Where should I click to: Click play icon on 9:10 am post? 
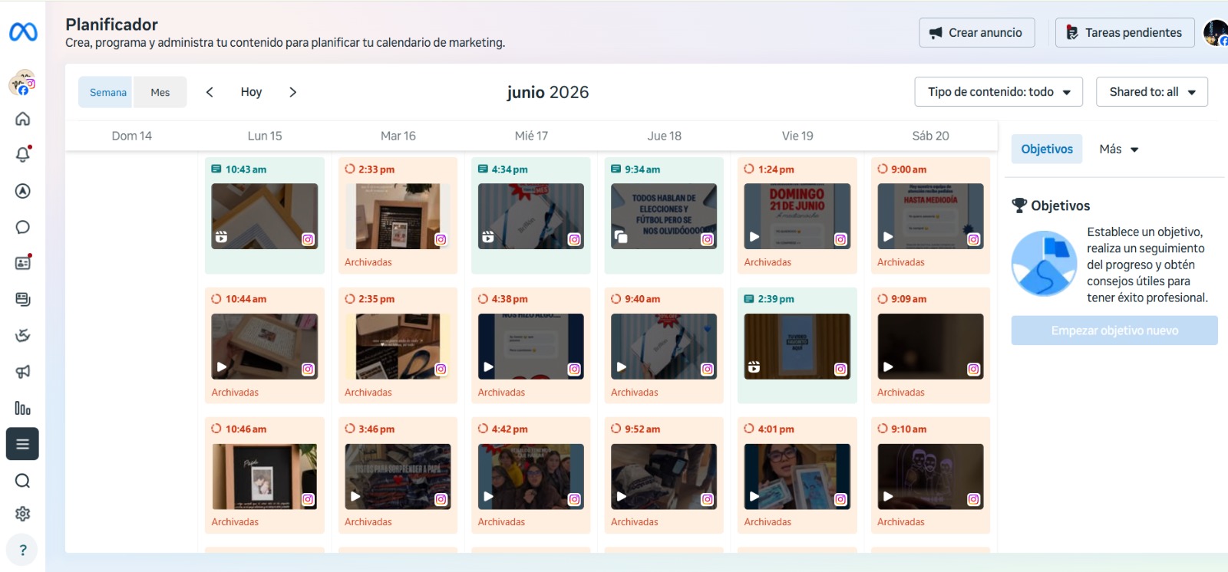click(x=888, y=497)
